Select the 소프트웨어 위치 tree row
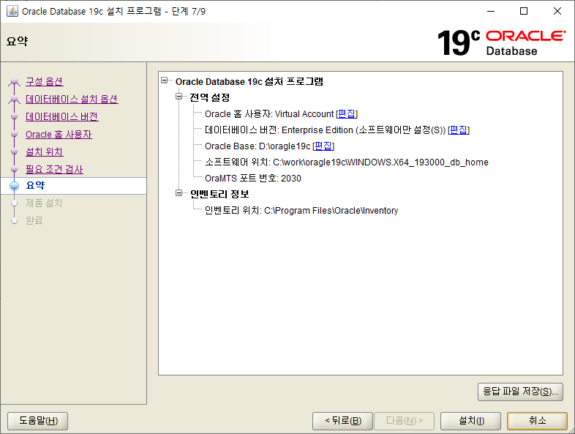The image size is (575, 434). [347, 162]
